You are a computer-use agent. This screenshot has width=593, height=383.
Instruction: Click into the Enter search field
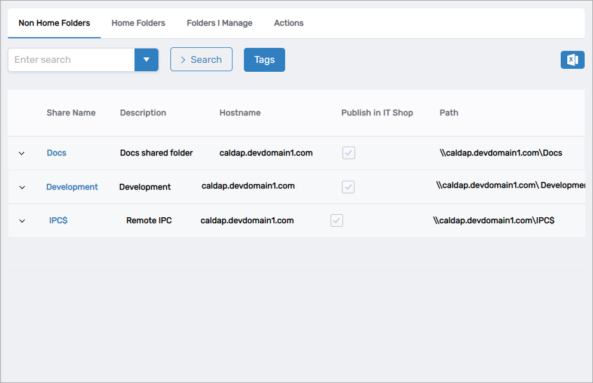pos(72,60)
